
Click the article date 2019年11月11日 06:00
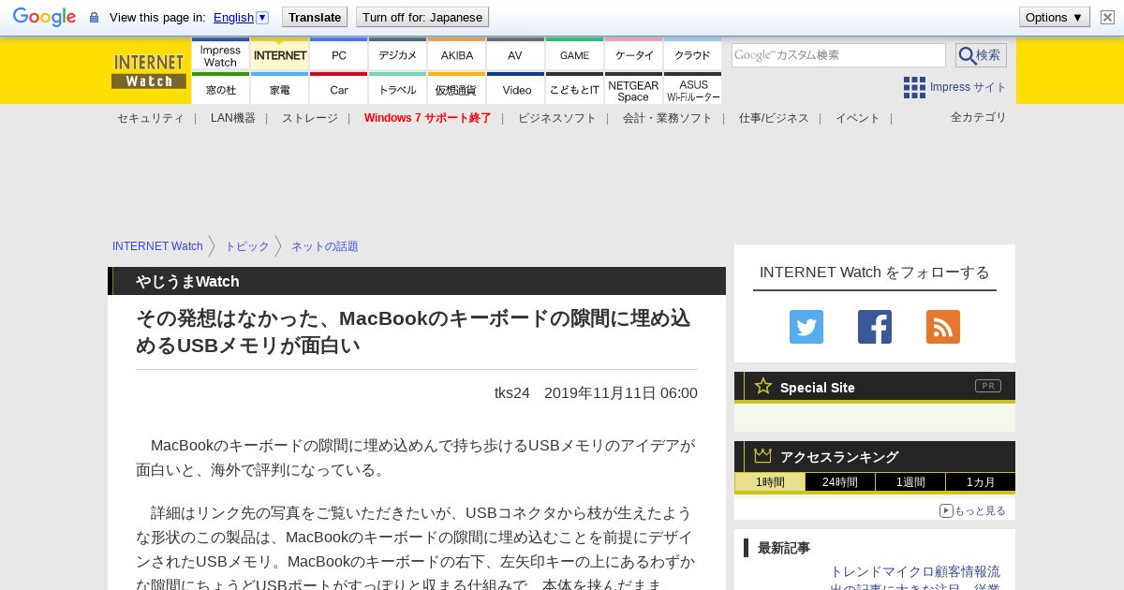click(x=621, y=393)
